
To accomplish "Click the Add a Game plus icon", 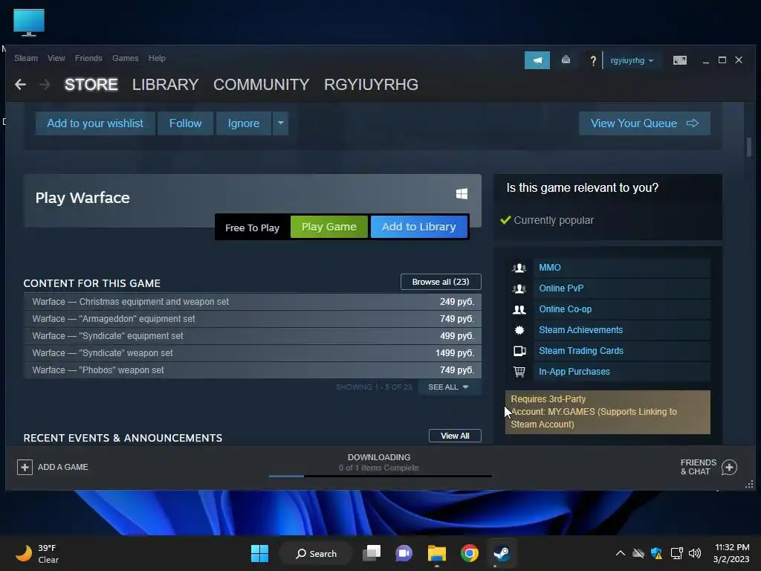I will tap(25, 467).
